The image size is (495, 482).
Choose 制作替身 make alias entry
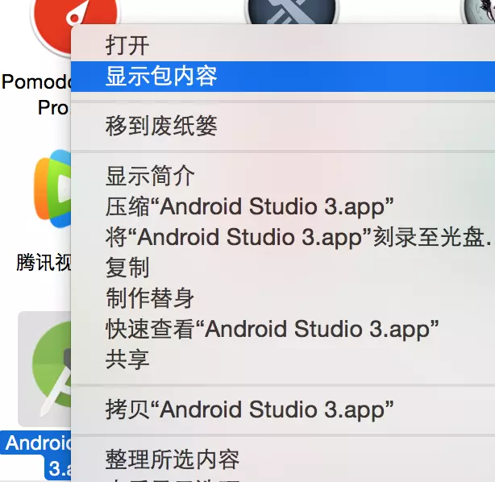tap(283, 298)
